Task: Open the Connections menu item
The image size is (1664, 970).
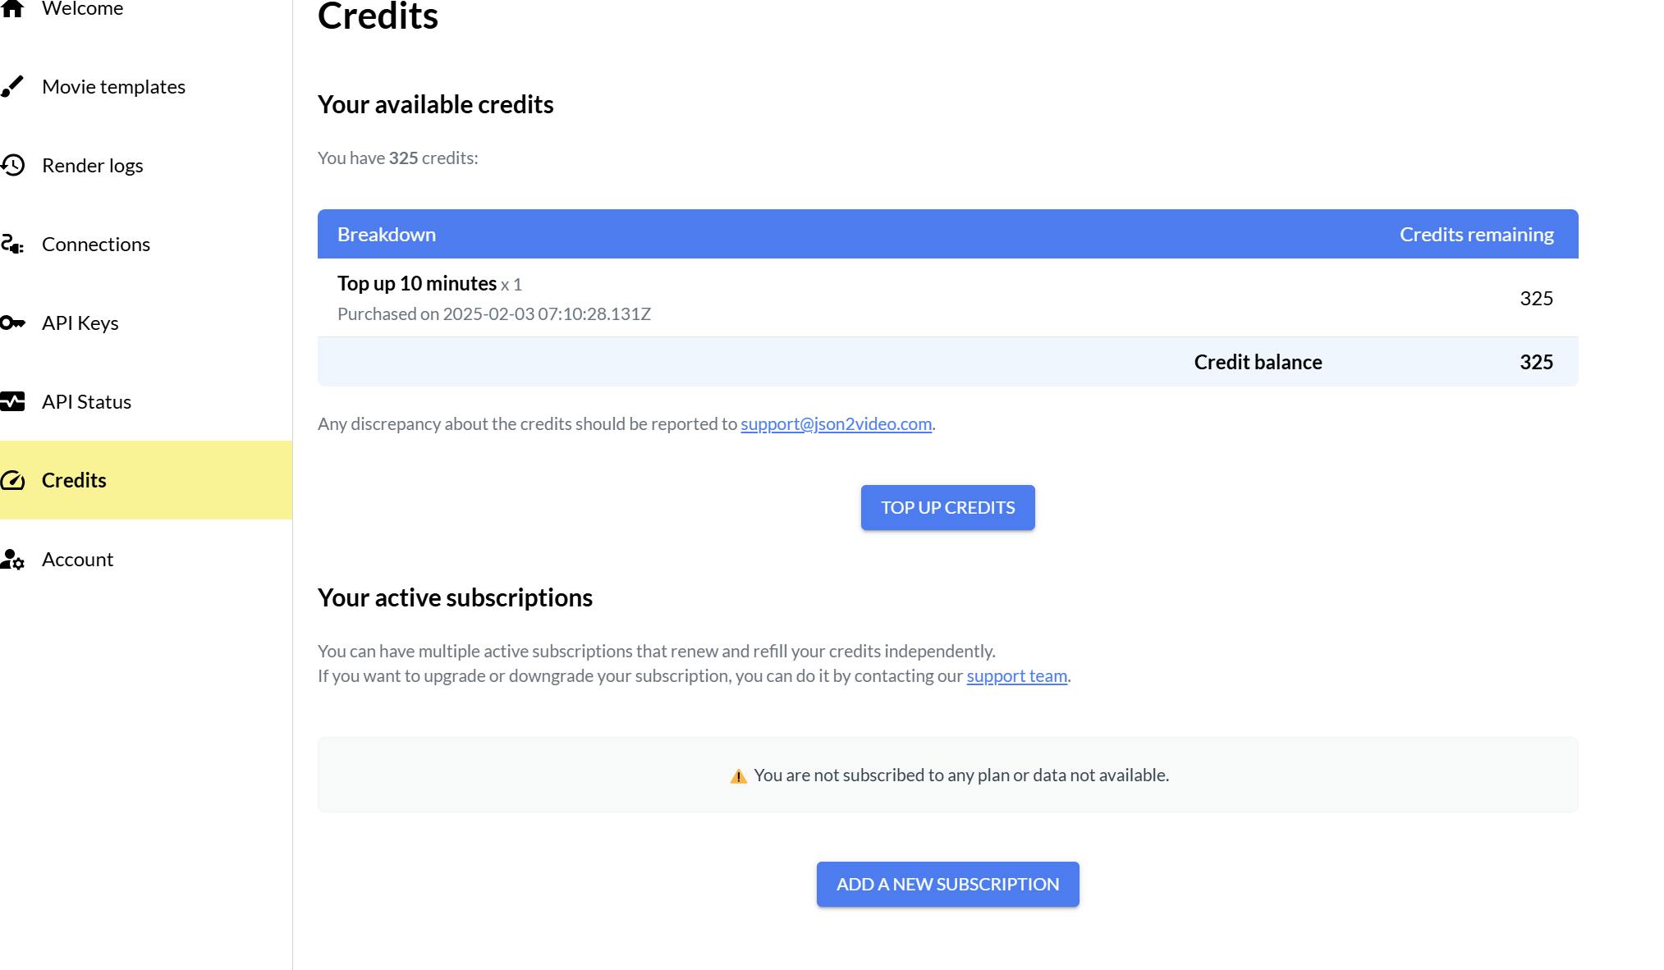Action: 95,244
